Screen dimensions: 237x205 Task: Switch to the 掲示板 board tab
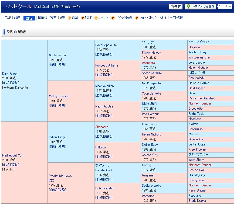coord(43,18)
